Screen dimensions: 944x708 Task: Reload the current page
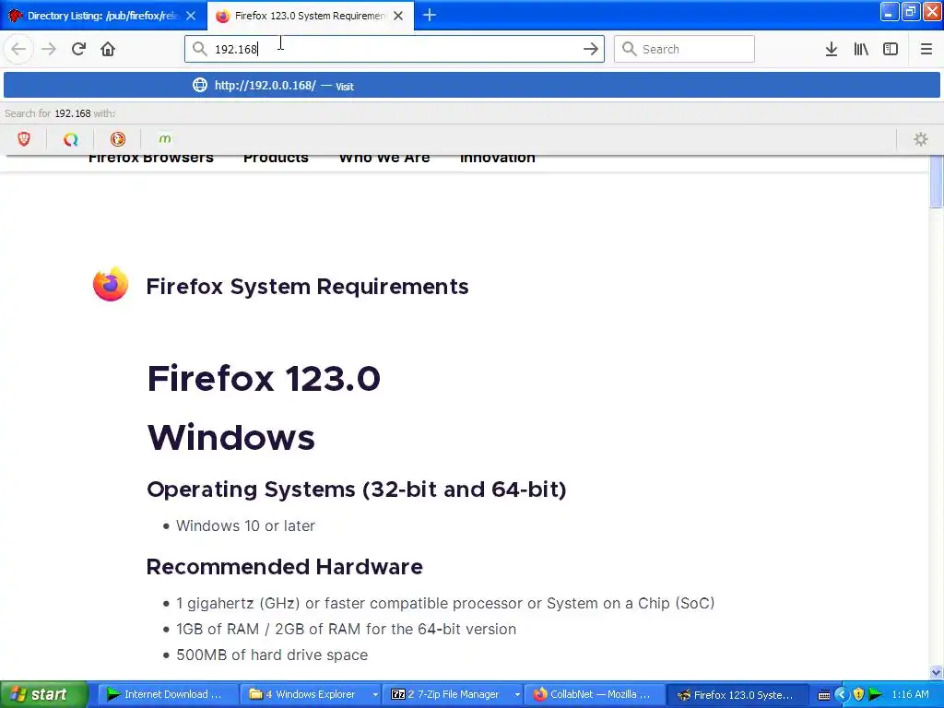point(78,49)
